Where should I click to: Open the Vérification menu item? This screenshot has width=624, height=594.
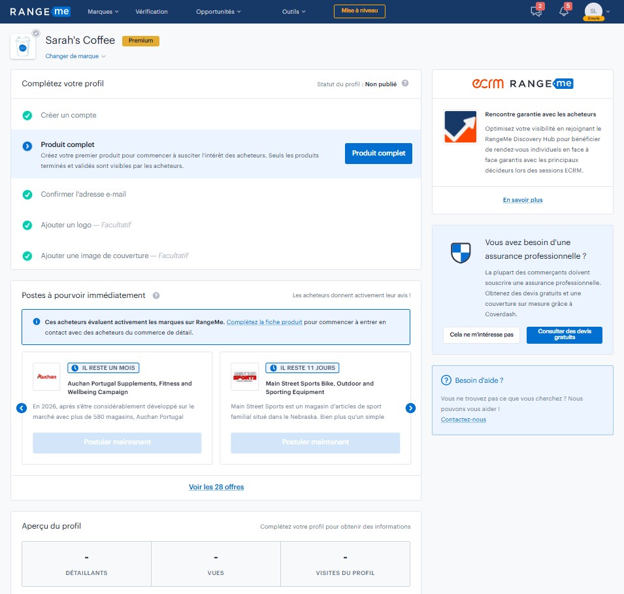152,12
